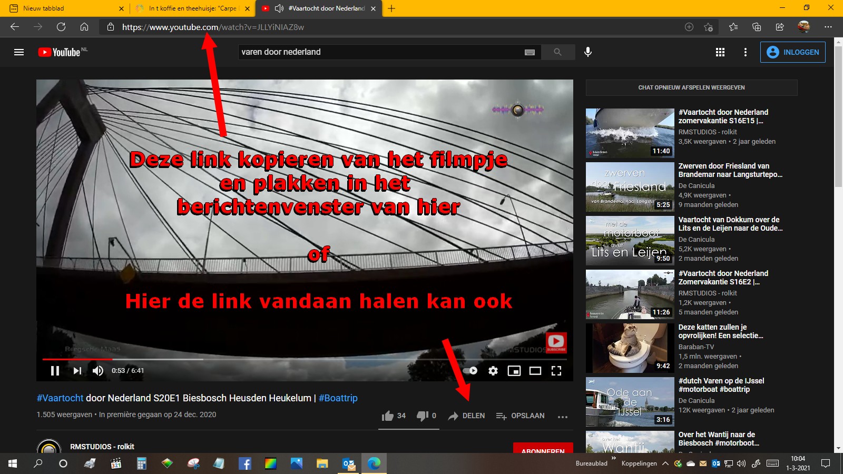Expand YouTube settings three-dot menu
843x474 pixels.
(745, 52)
